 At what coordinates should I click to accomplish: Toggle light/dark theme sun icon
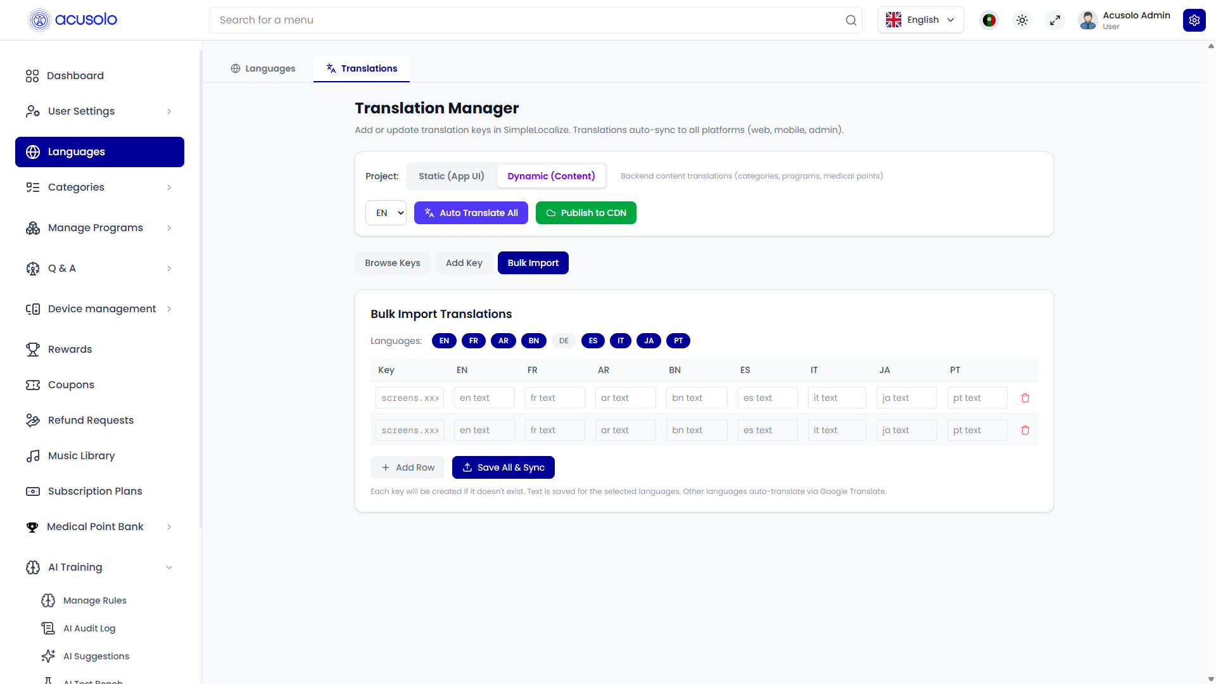[1022, 20]
